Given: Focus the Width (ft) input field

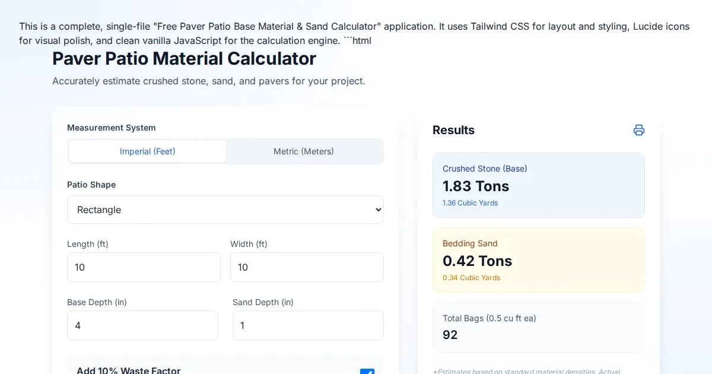Looking at the screenshot, I should [x=306, y=267].
